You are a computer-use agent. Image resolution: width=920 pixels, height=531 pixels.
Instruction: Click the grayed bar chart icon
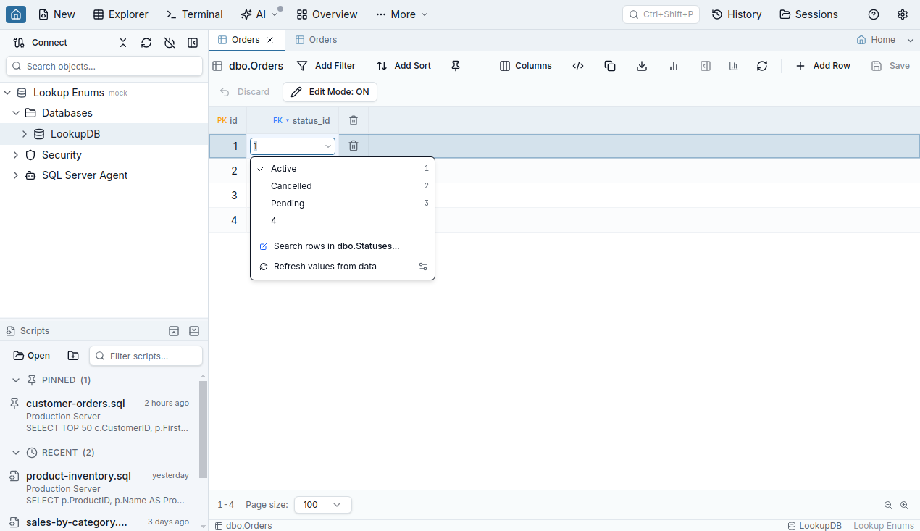(x=734, y=66)
